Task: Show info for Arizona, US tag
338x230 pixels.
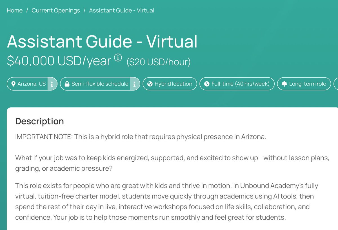Action: click(52, 84)
